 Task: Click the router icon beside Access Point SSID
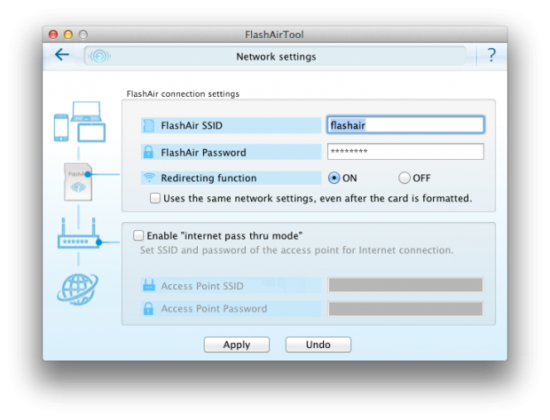tap(149, 286)
